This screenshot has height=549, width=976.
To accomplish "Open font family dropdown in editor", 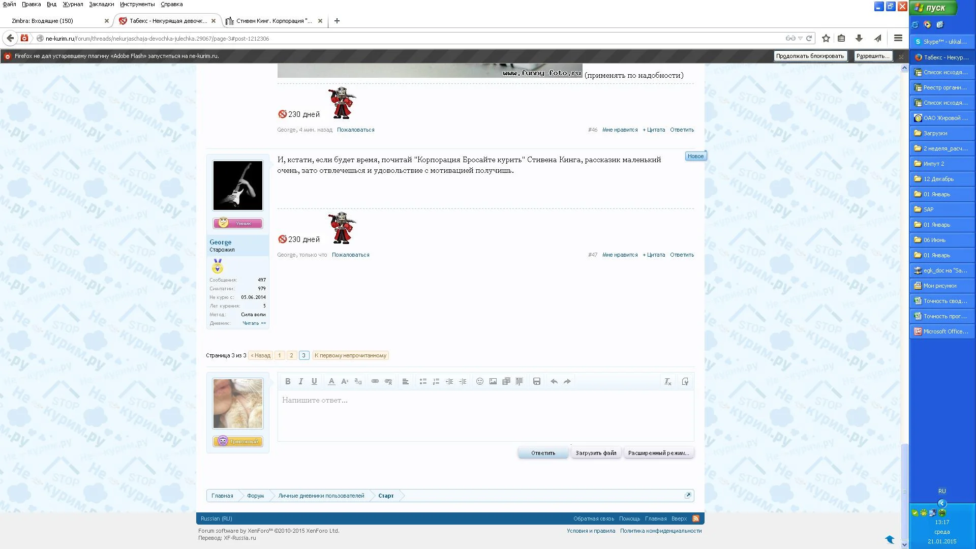I will pos(358,382).
